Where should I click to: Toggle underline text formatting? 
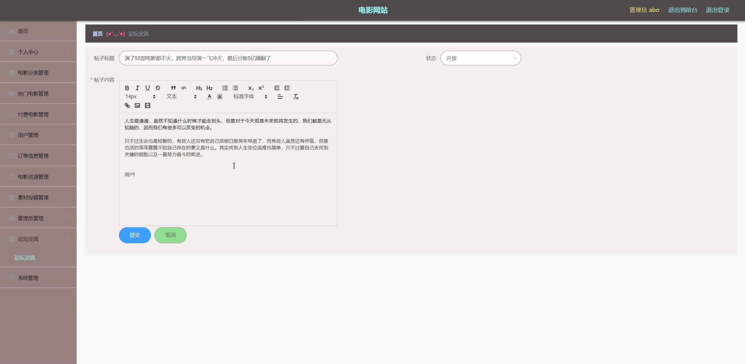coord(147,88)
